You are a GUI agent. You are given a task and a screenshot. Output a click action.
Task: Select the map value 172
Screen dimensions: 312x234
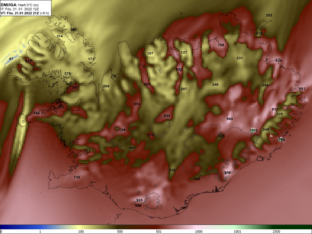pyautogui.click(x=91, y=59)
